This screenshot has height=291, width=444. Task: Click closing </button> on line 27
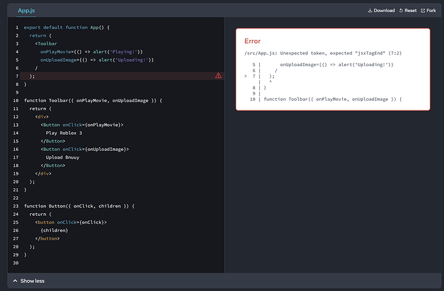[x=47, y=239]
